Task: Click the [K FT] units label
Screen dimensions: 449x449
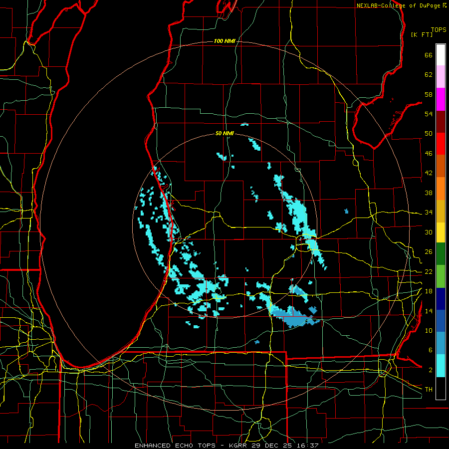Action: (x=422, y=35)
